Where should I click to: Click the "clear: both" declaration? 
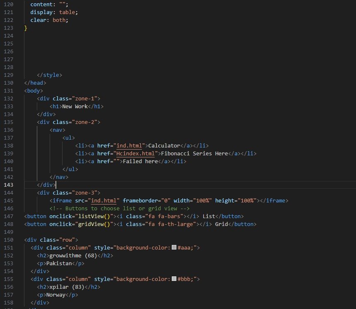click(49, 20)
